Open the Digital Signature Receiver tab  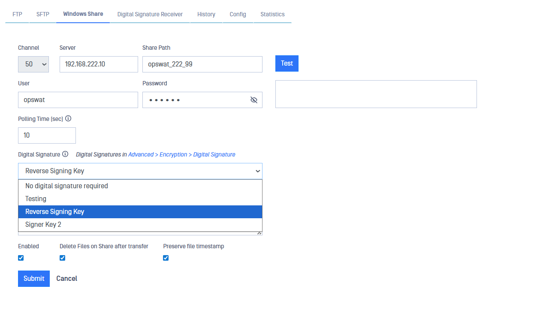click(150, 14)
